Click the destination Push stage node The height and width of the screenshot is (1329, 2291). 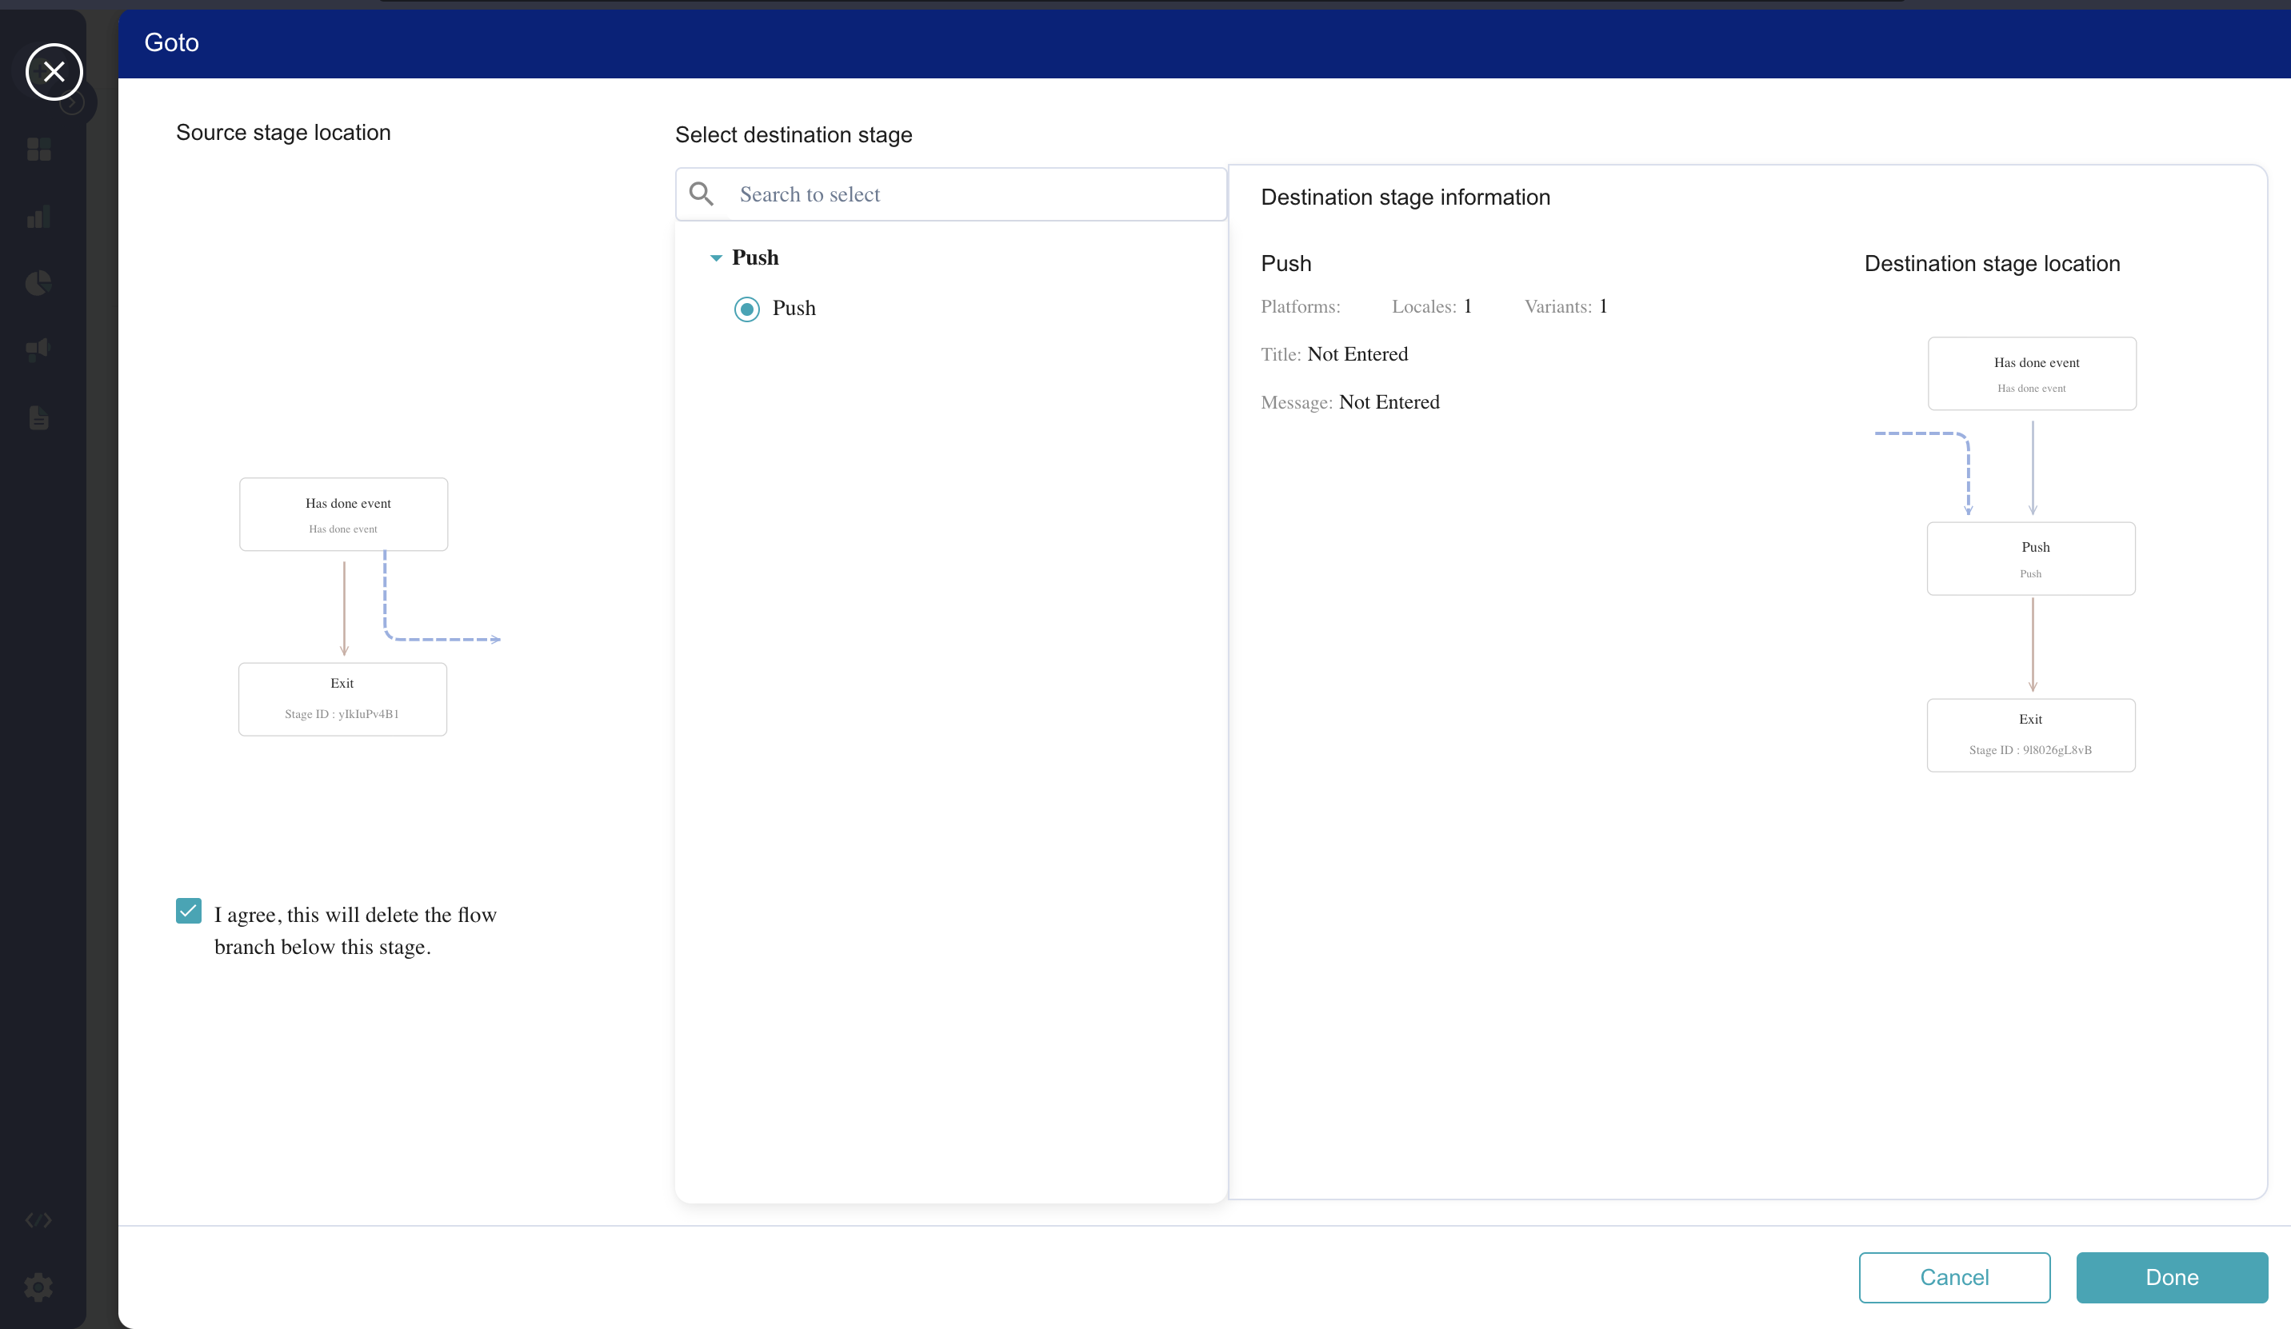[2031, 558]
